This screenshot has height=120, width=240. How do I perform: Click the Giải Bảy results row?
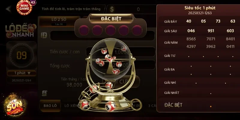[199, 21]
